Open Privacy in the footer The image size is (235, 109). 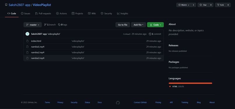pos(60,102)
